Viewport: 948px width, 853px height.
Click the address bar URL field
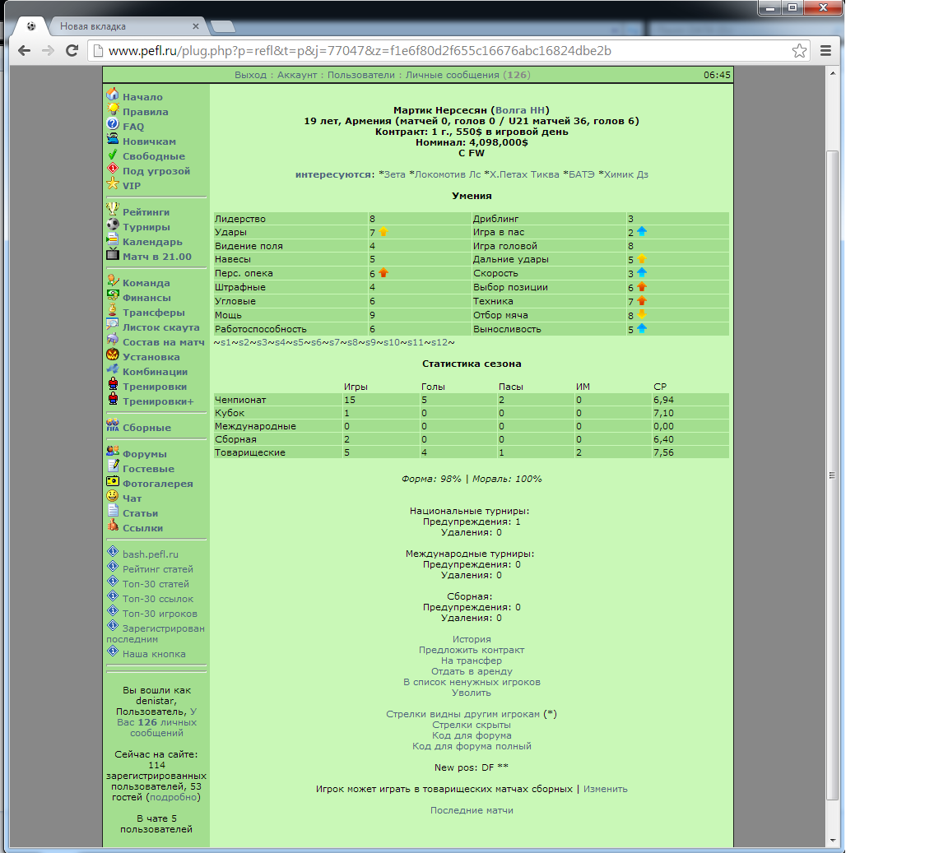pyautogui.click(x=448, y=51)
